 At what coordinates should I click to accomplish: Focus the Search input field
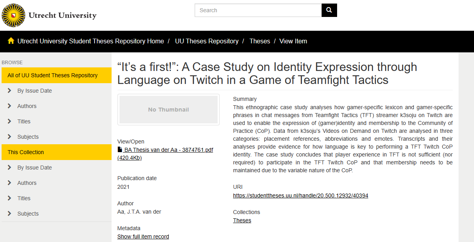pyautogui.click(x=258, y=10)
